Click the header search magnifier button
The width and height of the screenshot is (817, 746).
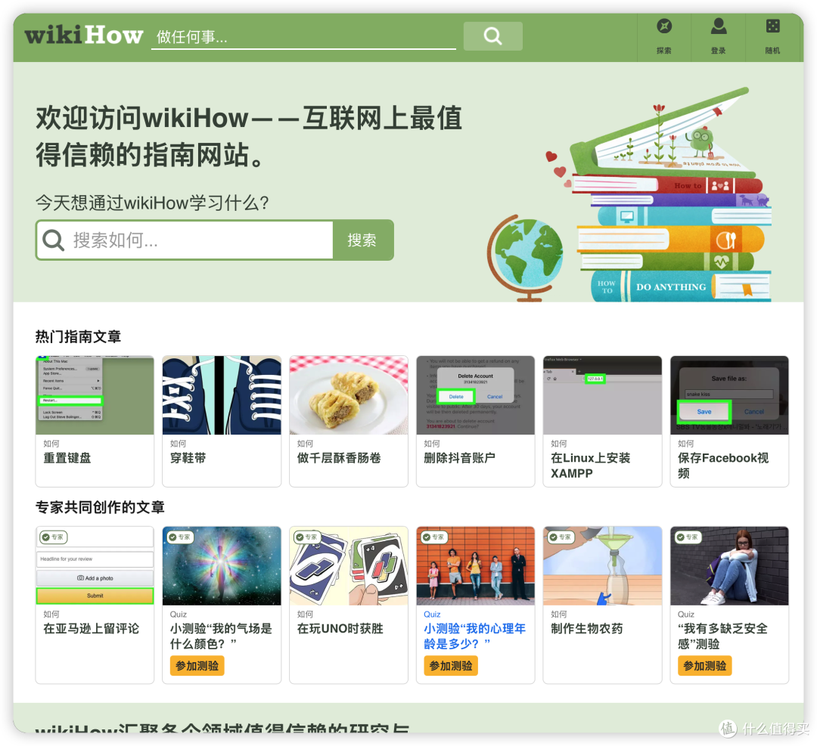(493, 36)
